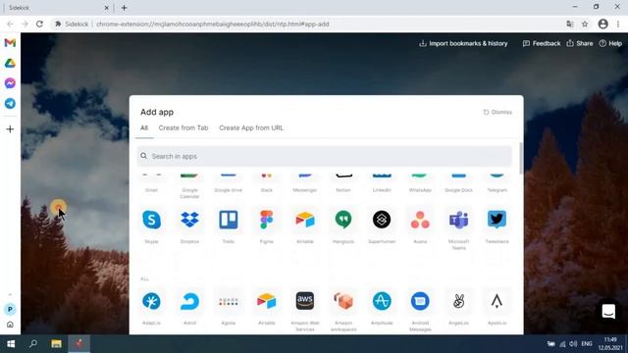
Task: Switch to Create from Tab
Action: coord(183,128)
